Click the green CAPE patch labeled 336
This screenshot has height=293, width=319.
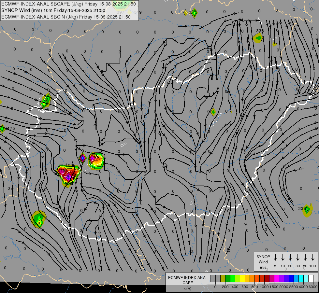258,38
